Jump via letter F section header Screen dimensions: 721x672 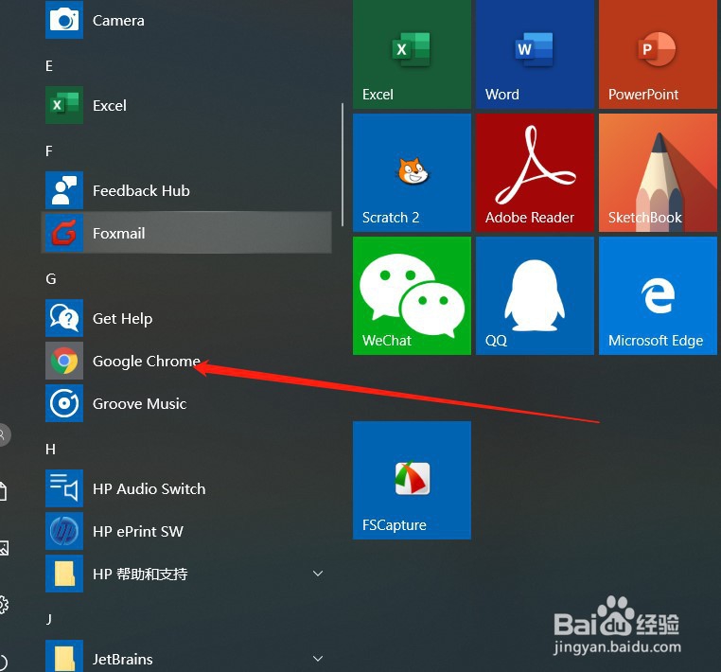[49, 150]
